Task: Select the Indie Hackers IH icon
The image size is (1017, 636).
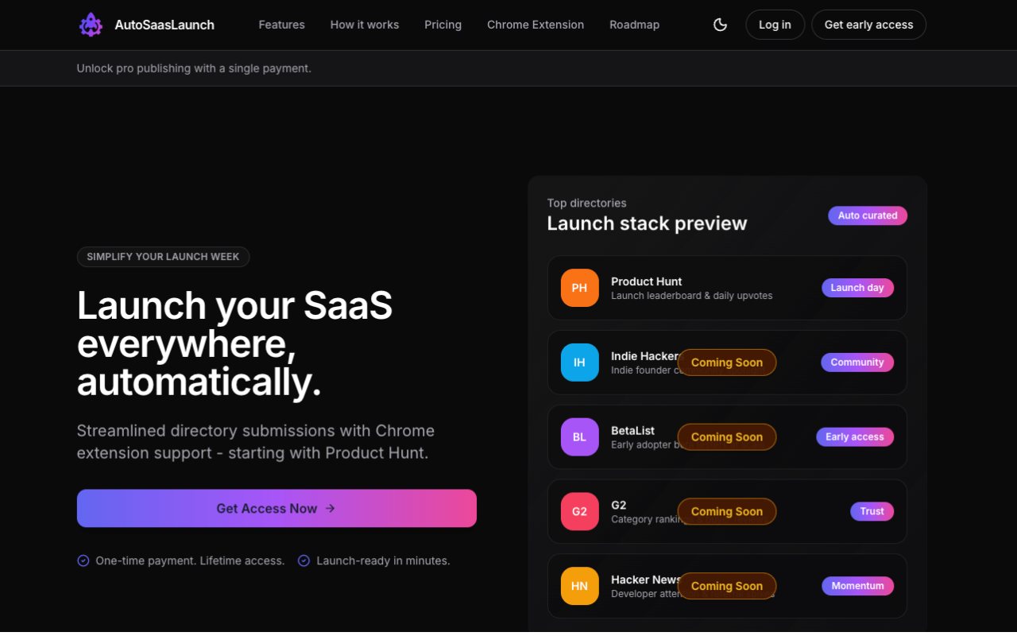Action: (579, 363)
